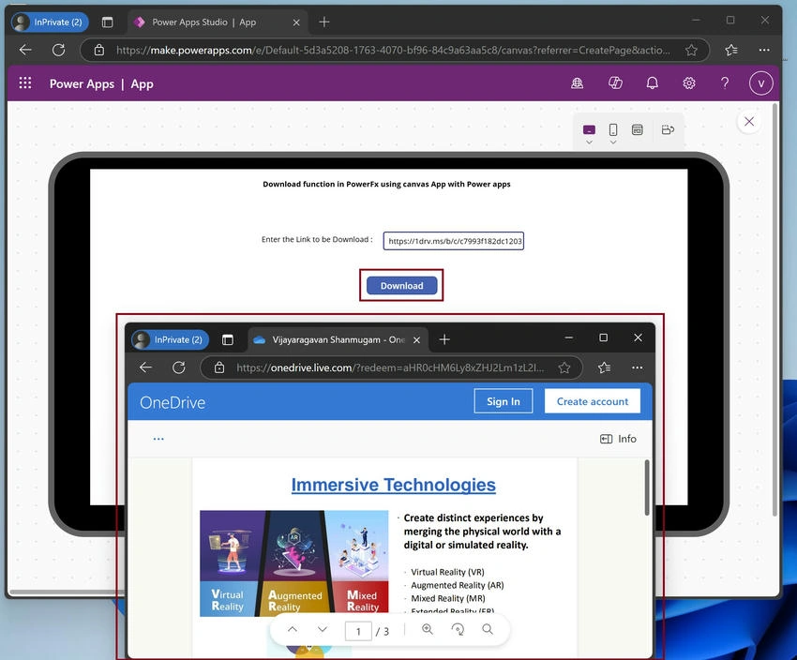Rotate the document in the viewer toolbar

click(458, 629)
